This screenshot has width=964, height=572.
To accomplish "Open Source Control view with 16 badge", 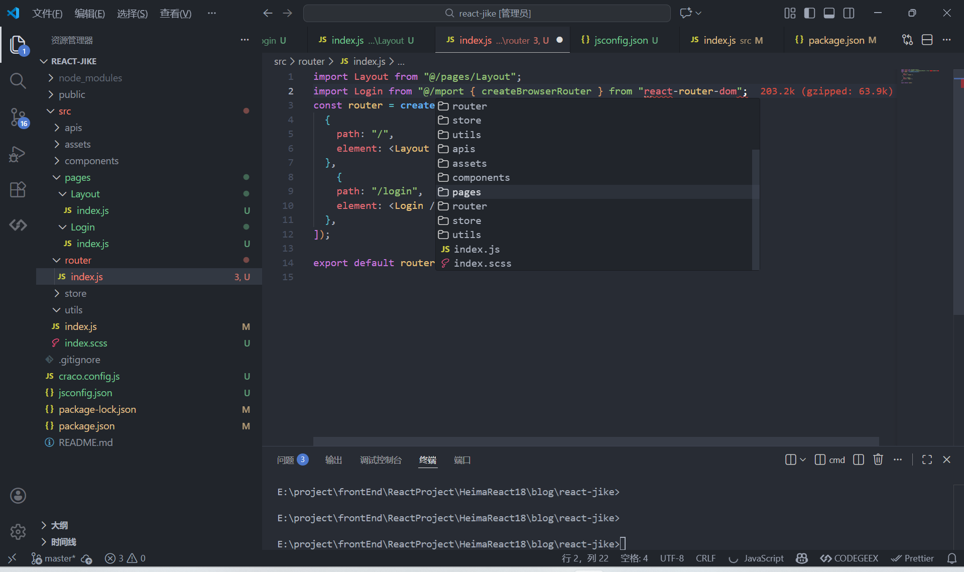I will click(18, 118).
